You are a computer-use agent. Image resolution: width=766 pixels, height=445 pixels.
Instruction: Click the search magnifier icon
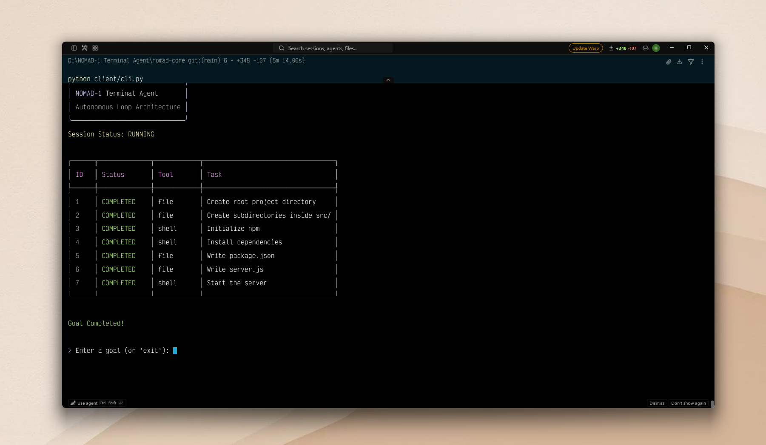point(282,48)
